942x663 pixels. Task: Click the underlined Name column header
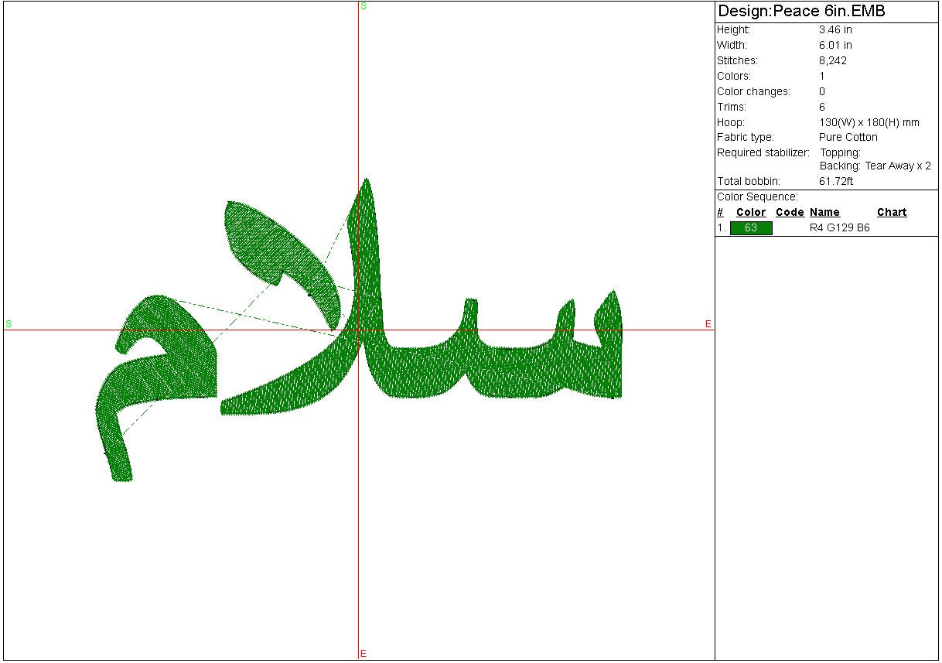(x=824, y=213)
